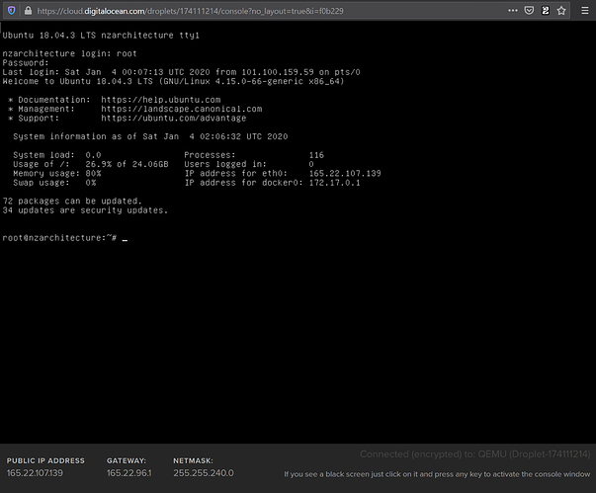Image resolution: width=596 pixels, height=493 pixels.
Task: Click the black screen activation hint text
Action: [437, 474]
